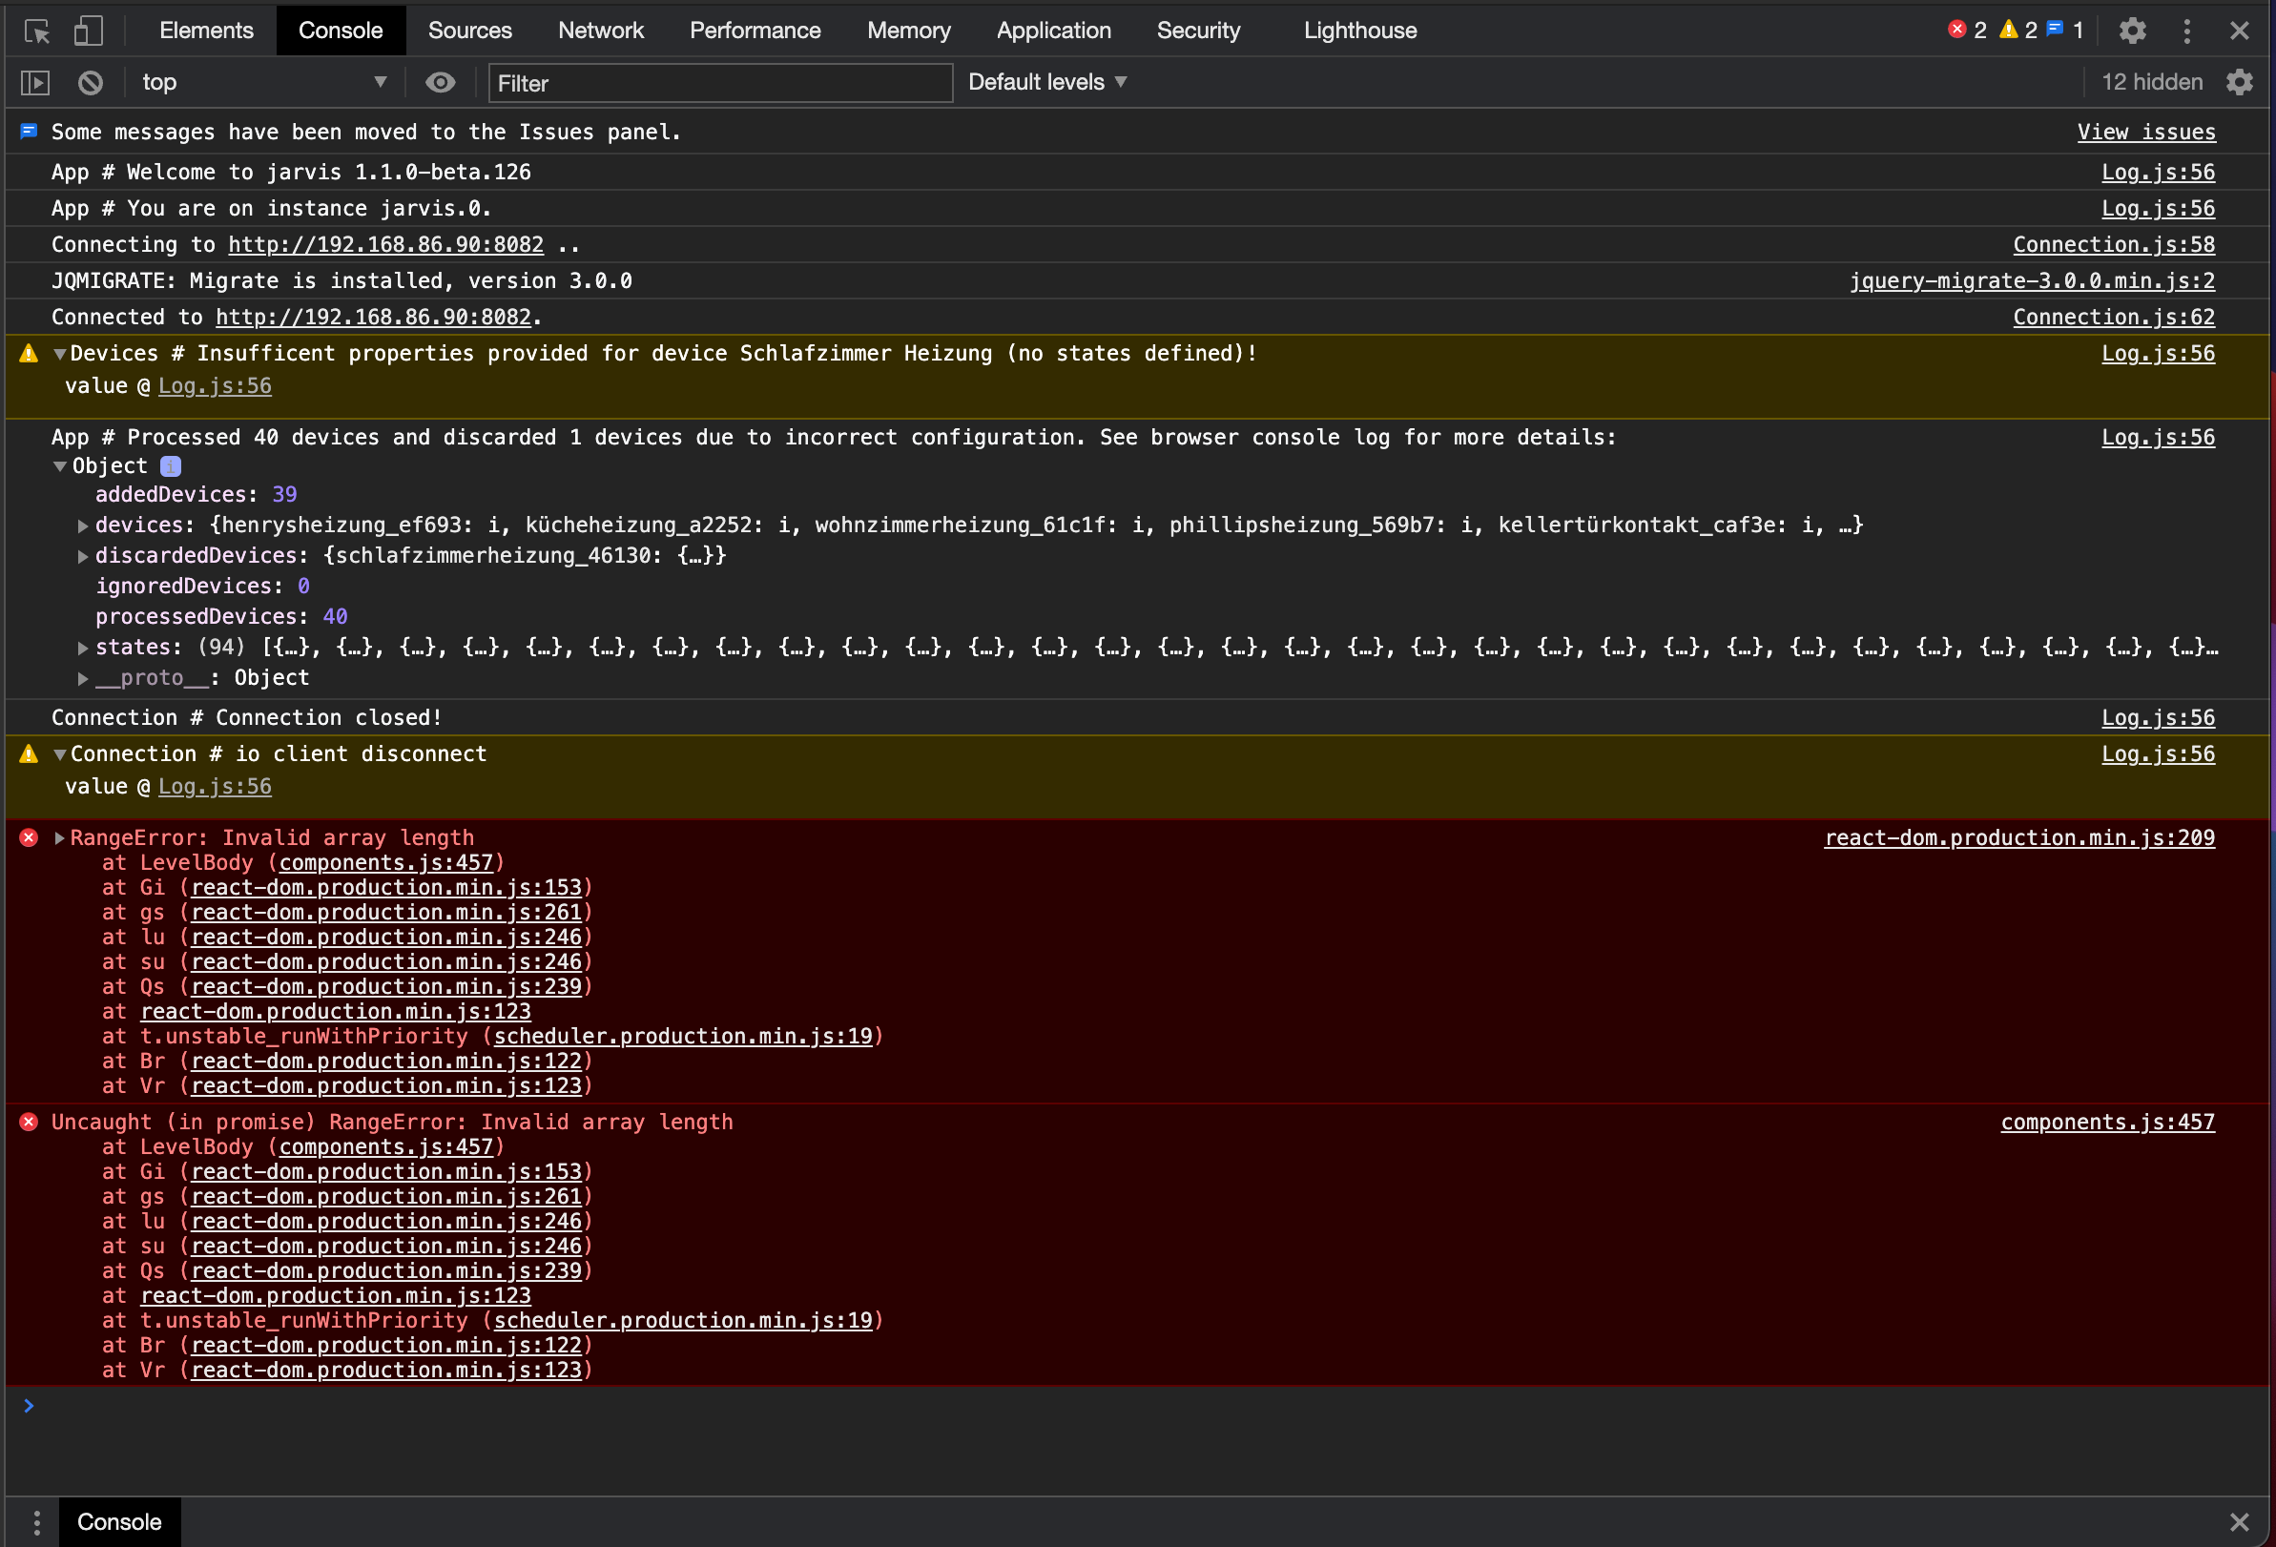The width and height of the screenshot is (2276, 1547).
Task: Open the three-dot customize DevTools menu
Action: 2187,31
